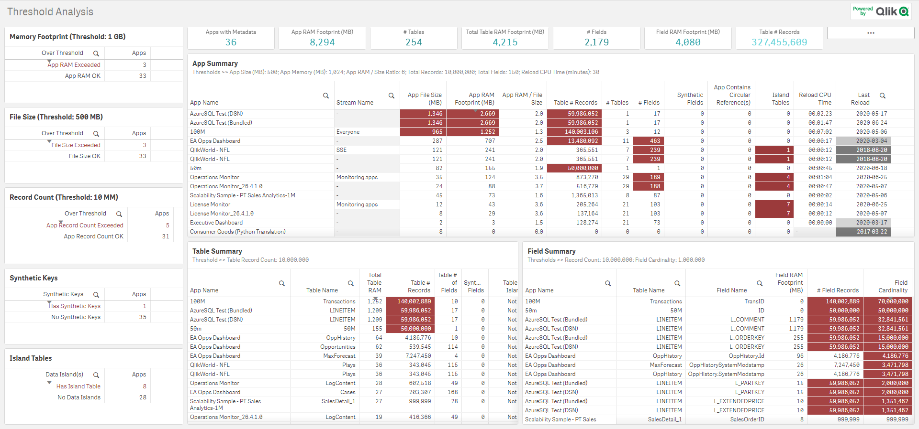Screen dimensions: 919x429
Task: Click EA Opps Dashboard in App Summary
Action: [x=215, y=141]
